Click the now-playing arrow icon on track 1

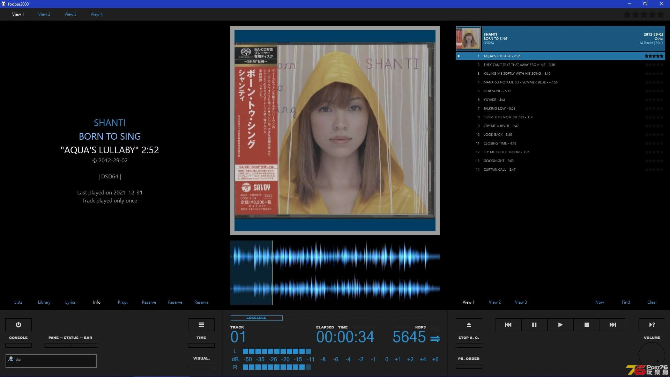coord(459,56)
